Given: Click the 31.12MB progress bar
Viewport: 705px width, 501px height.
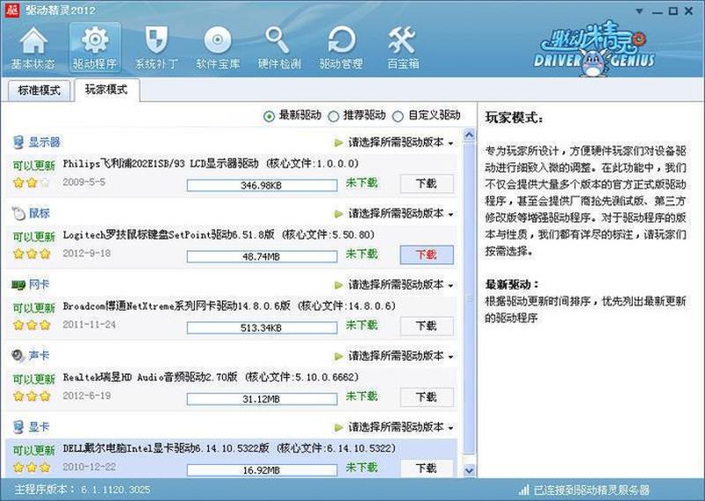Looking at the screenshot, I should [x=262, y=399].
